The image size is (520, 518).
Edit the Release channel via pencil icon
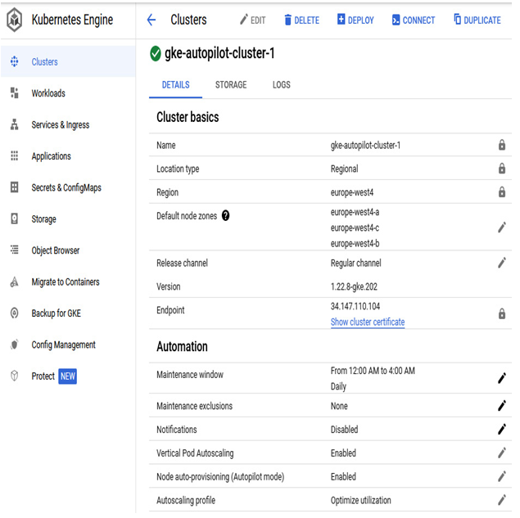tap(502, 263)
